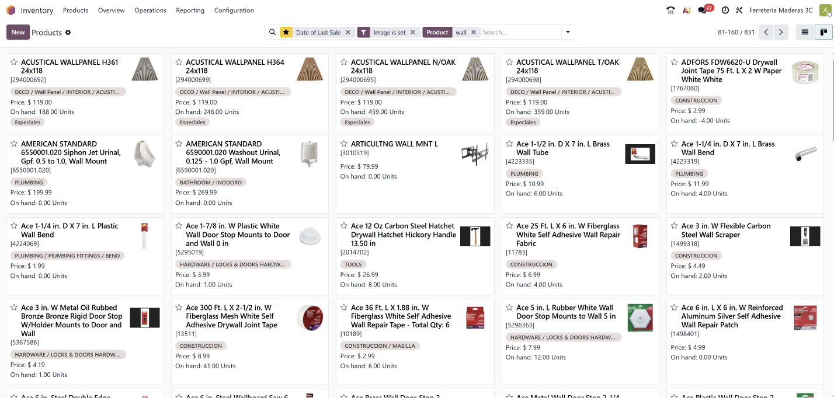834x398 pixels.
Task: Open the Washout Urinal 6590001.020 thumbnail
Action: pyautogui.click(x=310, y=155)
